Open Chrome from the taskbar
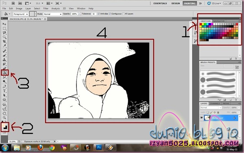This screenshot has width=244, height=153. (52, 147)
